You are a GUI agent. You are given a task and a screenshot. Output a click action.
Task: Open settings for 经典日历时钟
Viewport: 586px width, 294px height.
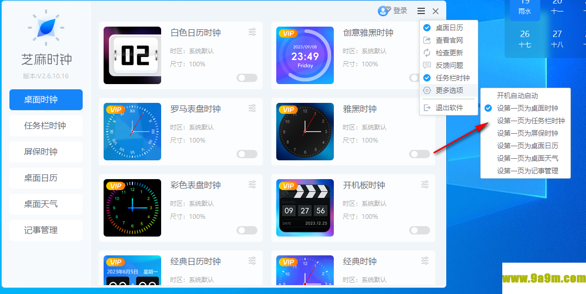pyautogui.click(x=252, y=261)
